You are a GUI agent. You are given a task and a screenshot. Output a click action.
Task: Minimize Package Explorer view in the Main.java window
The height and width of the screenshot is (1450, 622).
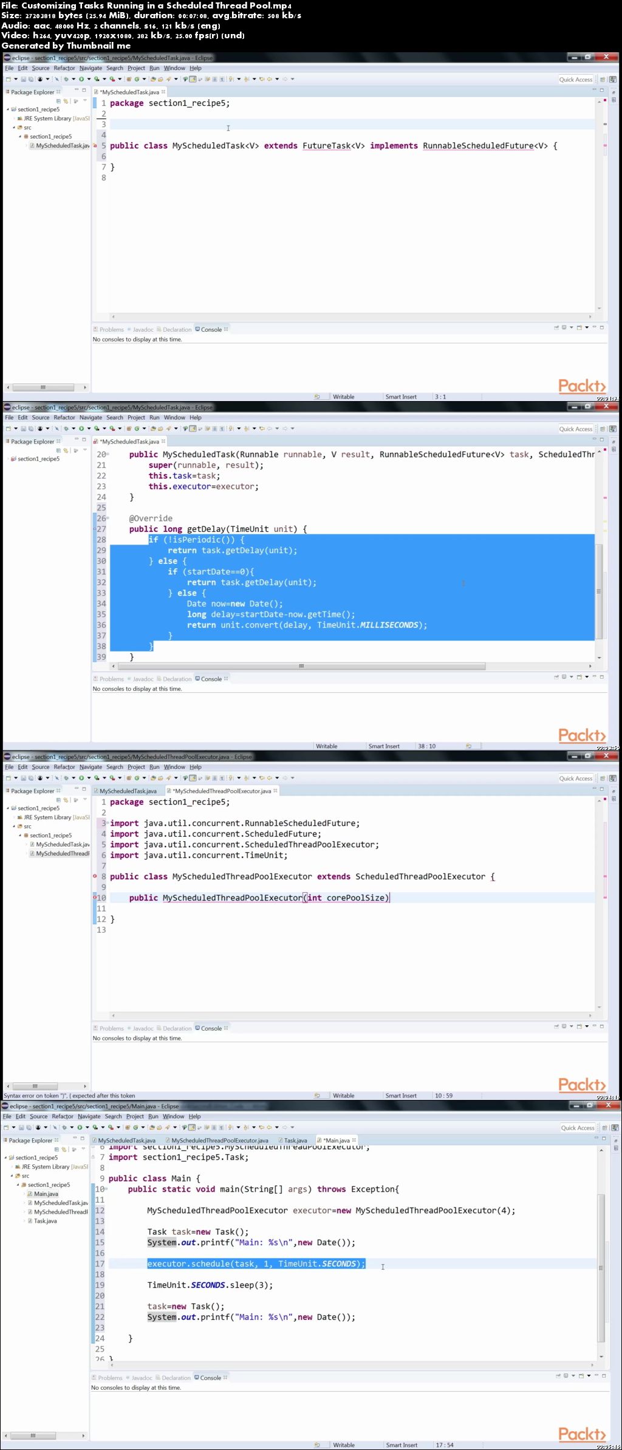point(74,1138)
